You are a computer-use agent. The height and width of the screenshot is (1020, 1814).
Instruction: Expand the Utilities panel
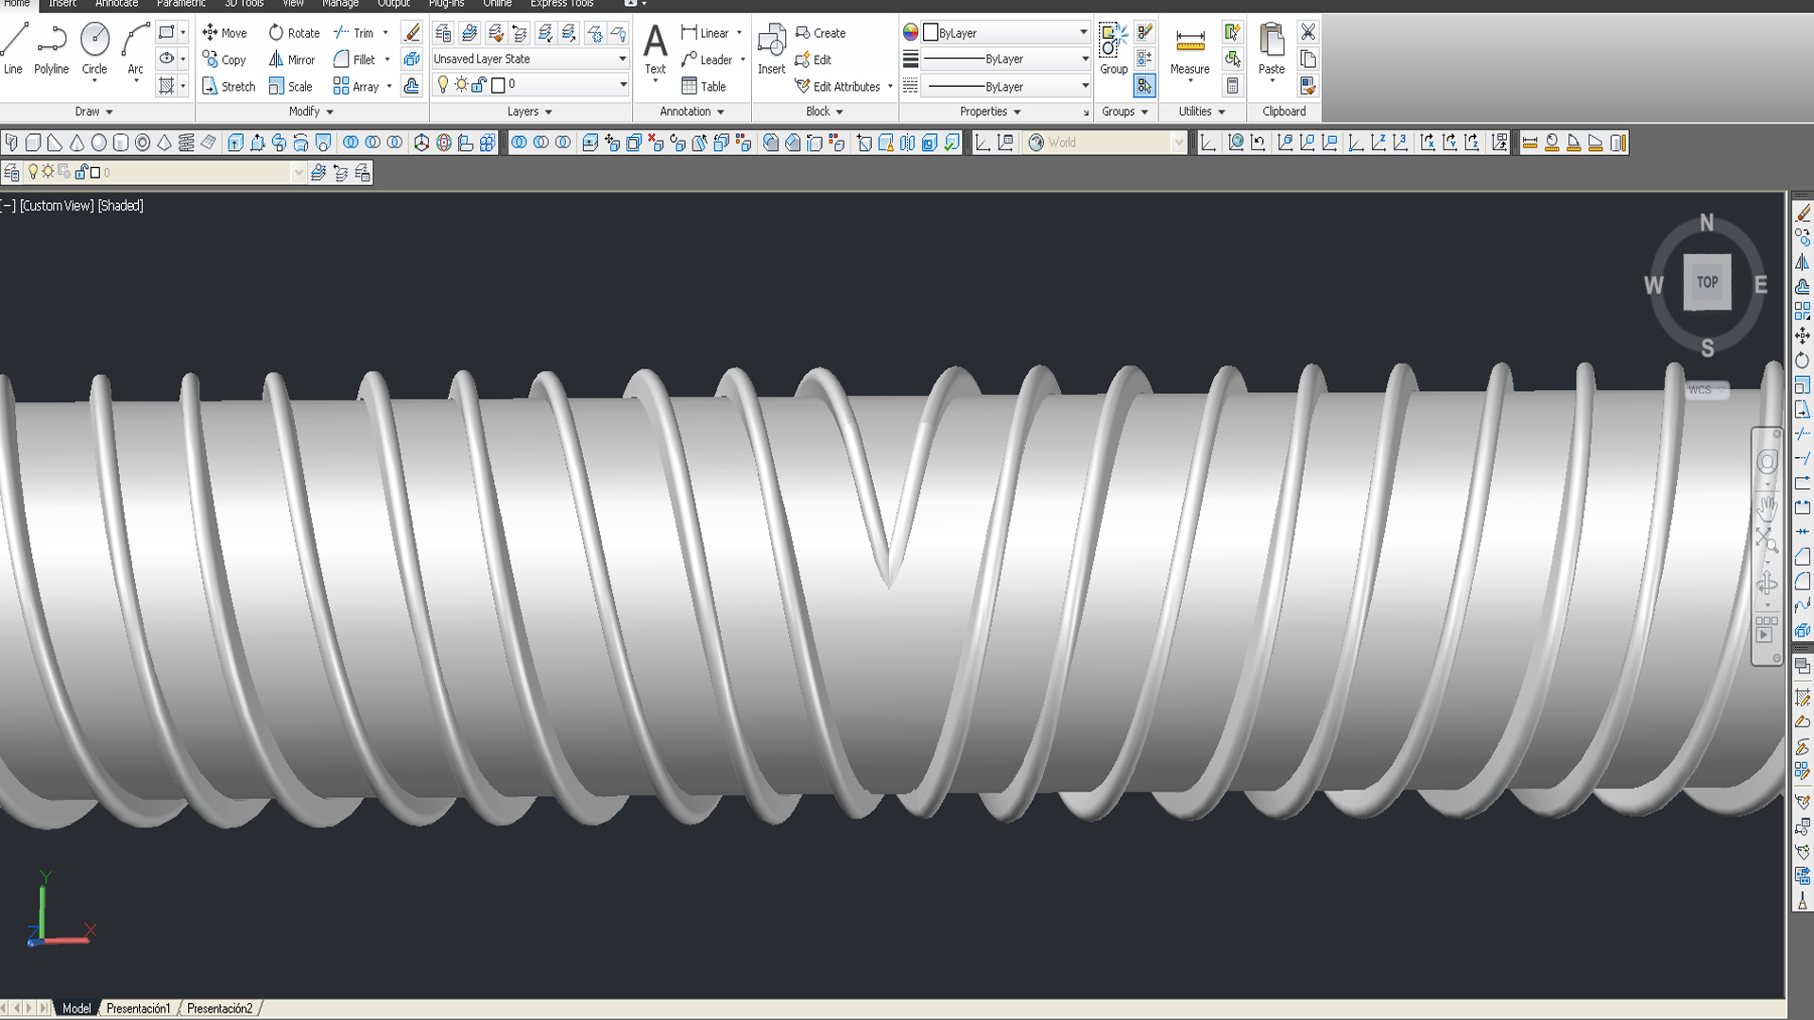tap(1202, 111)
